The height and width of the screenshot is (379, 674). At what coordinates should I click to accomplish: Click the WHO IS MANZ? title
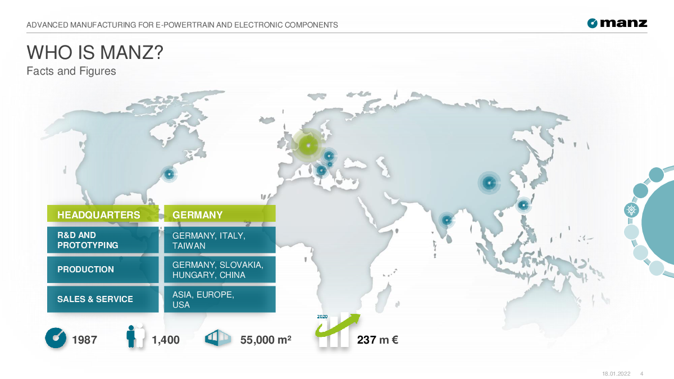[x=95, y=53]
